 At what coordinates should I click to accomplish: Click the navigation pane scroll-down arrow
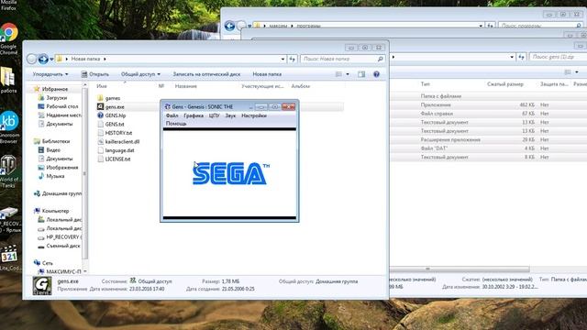(x=85, y=271)
